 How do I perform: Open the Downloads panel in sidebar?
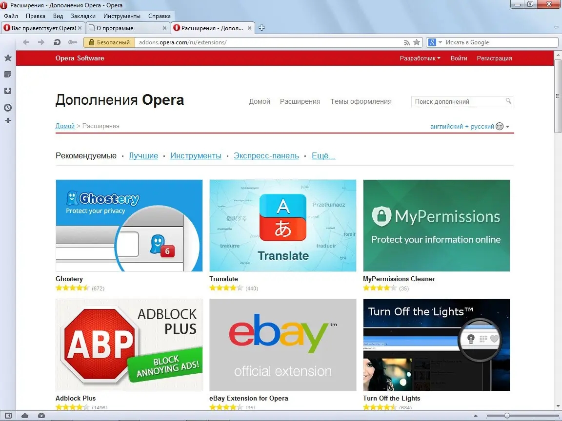click(x=8, y=91)
